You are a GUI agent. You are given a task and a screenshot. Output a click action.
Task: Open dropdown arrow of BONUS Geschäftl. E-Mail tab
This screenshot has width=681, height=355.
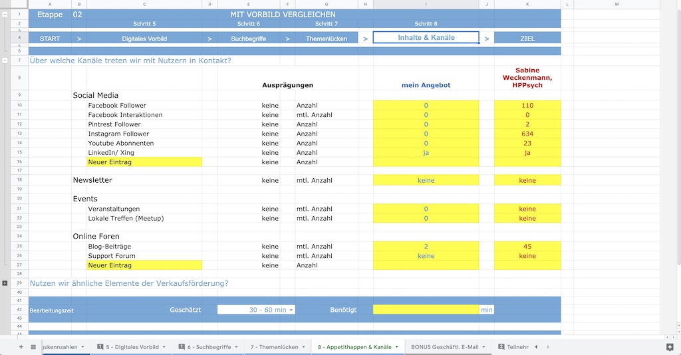tap(483, 347)
